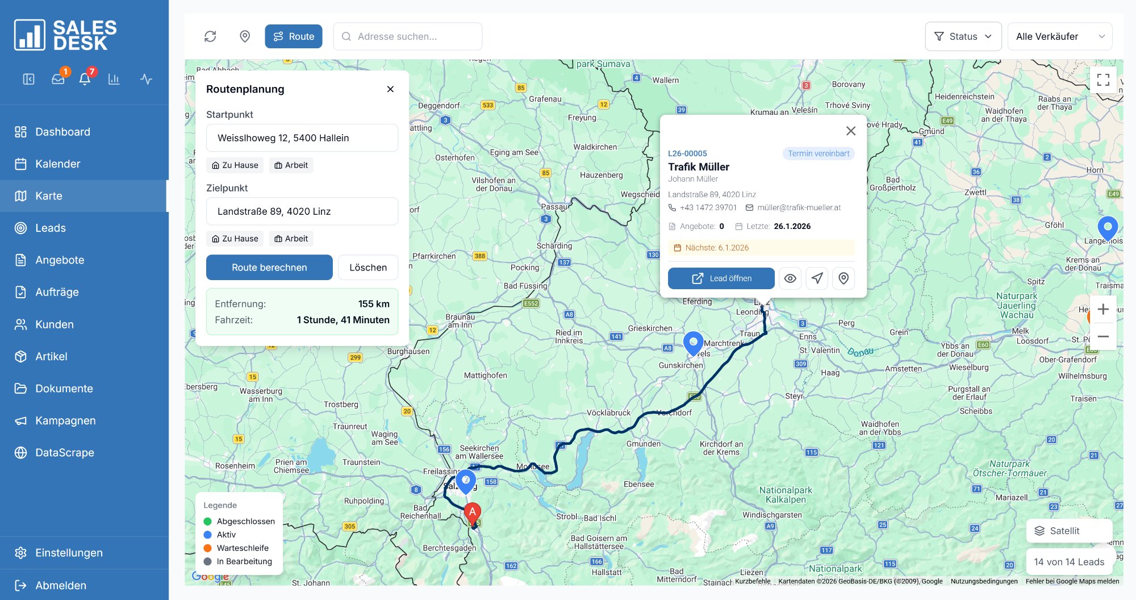1136x600 pixels.
Task: Switch map to Satellit view
Action: [1068, 531]
